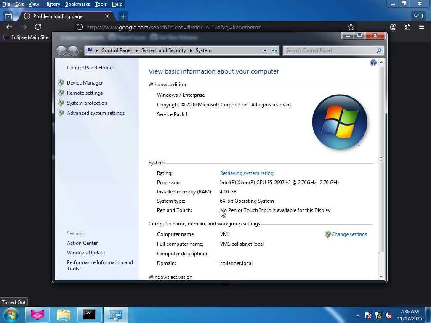The image size is (431, 323).
Task: Click pink fox taskbar icon
Action: (x=37, y=315)
